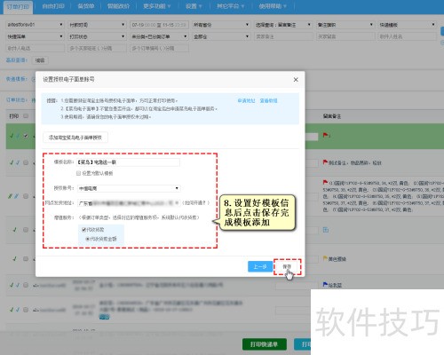444x355 pixels.
Task: Switch to the 订单打印 tab
Action: coord(18,6)
